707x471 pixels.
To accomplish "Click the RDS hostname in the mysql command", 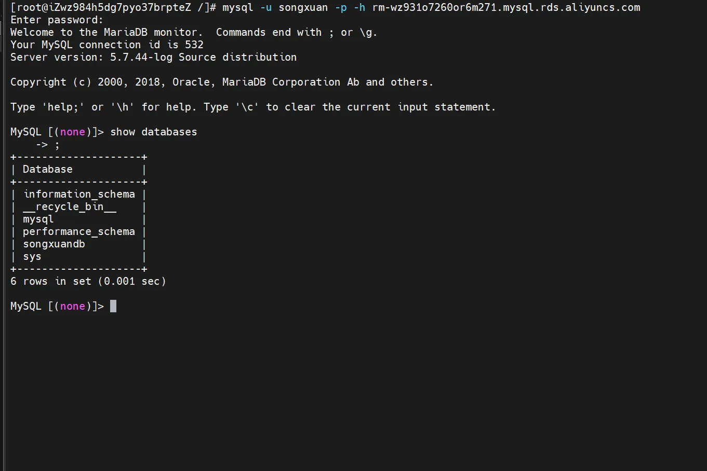I will [x=506, y=7].
